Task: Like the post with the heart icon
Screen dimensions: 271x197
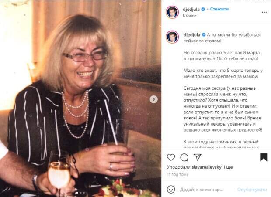Action: (171, 157)
